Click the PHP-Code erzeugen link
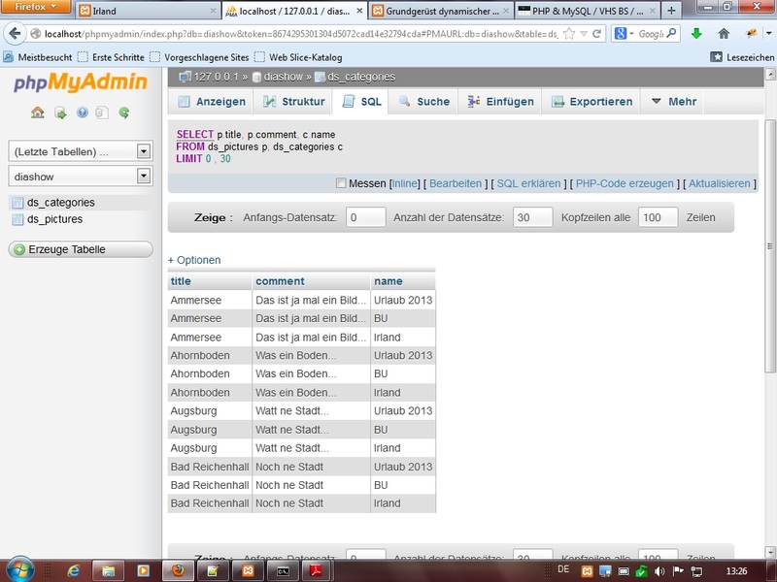The width and height of the screenshot is (777, 582). 625,183
